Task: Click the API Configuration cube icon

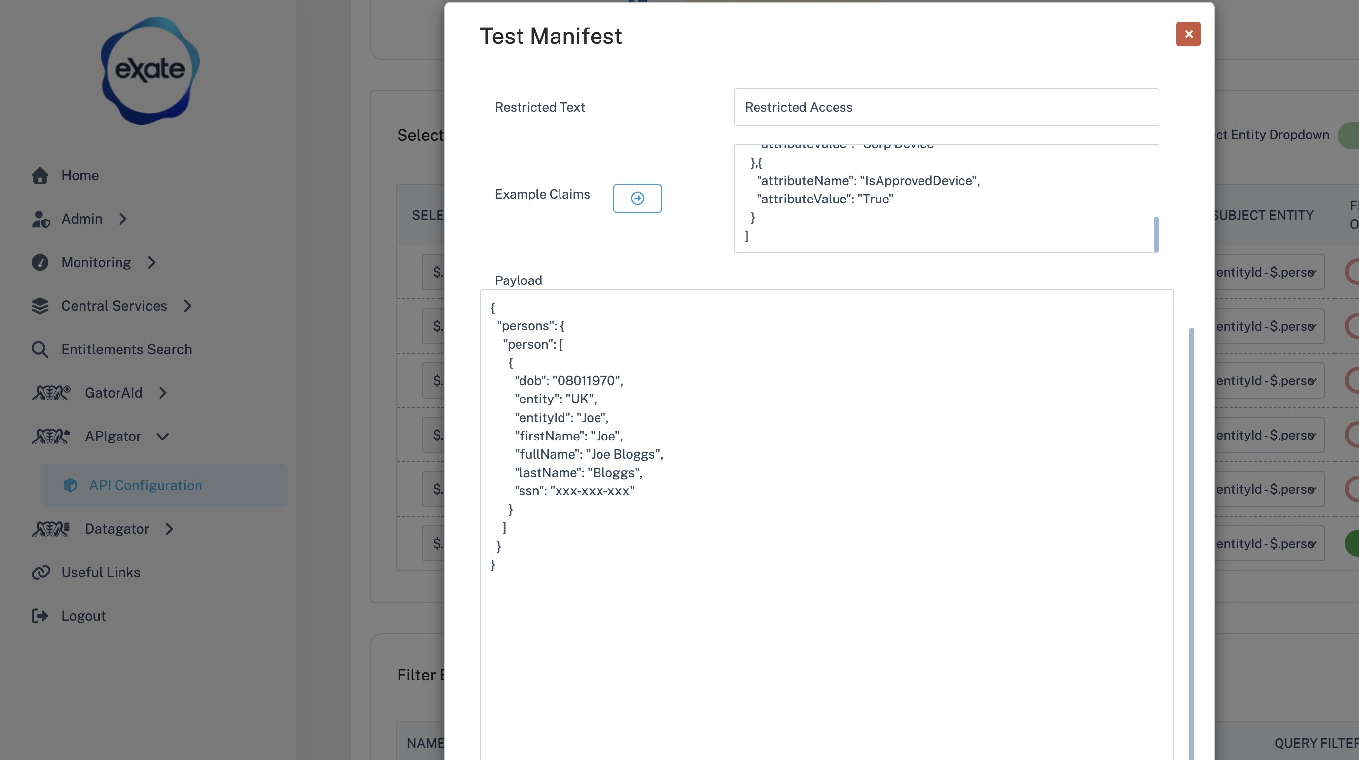Action: click(70, 485)
